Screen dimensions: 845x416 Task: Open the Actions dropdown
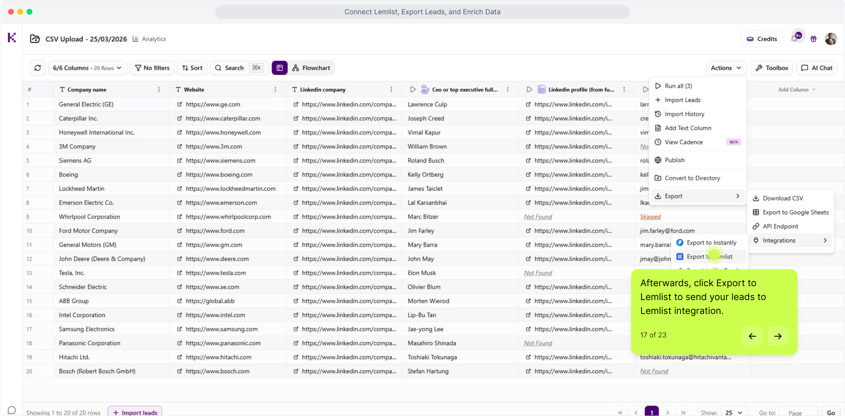(x=726, y=68)
